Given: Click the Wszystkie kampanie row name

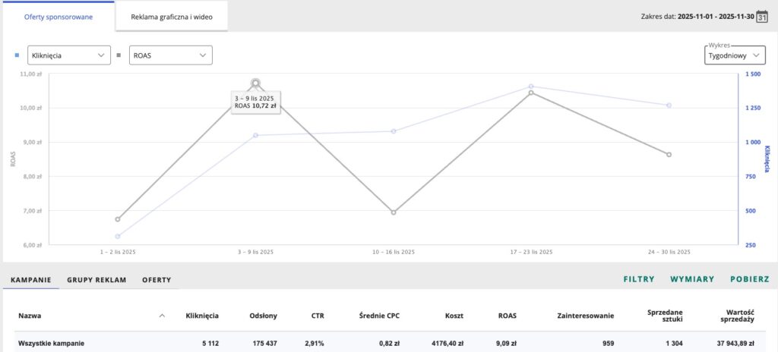Looking at the screenshot, I should point(52,344).
